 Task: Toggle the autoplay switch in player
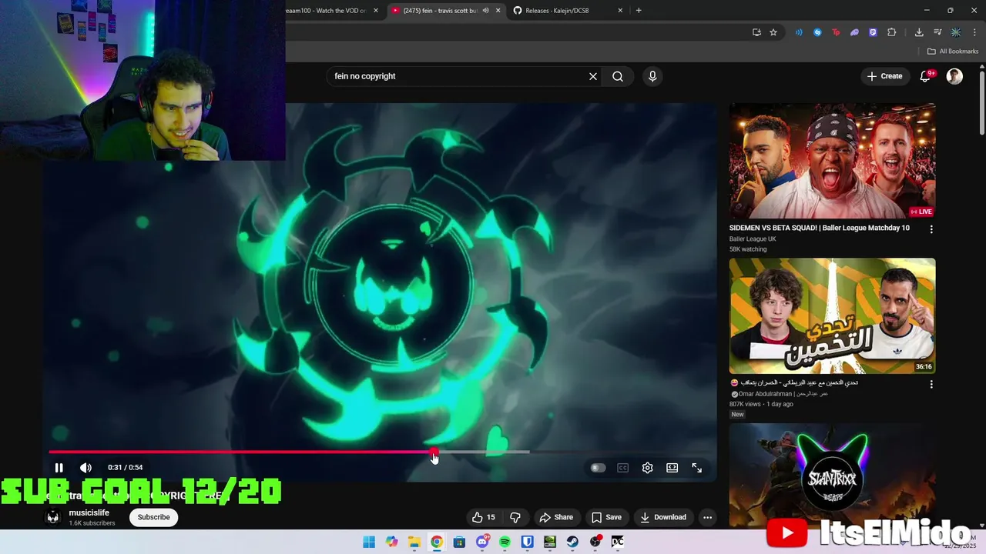[598, 468]
